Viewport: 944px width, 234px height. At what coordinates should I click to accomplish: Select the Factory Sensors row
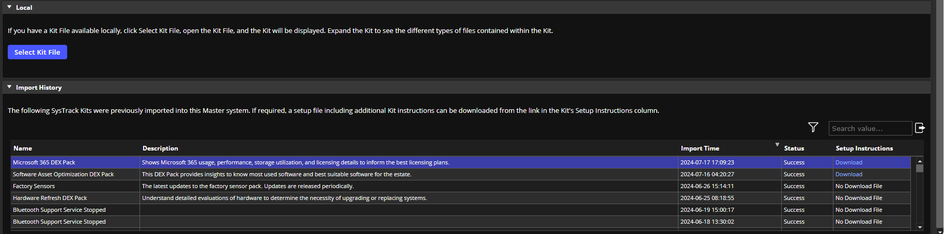pos(34,186)
